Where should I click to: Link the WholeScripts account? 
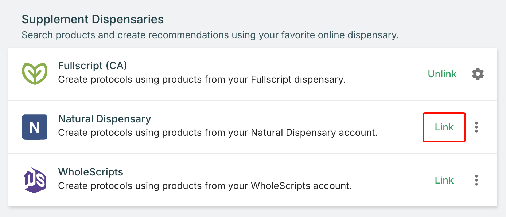pos(444,180)
